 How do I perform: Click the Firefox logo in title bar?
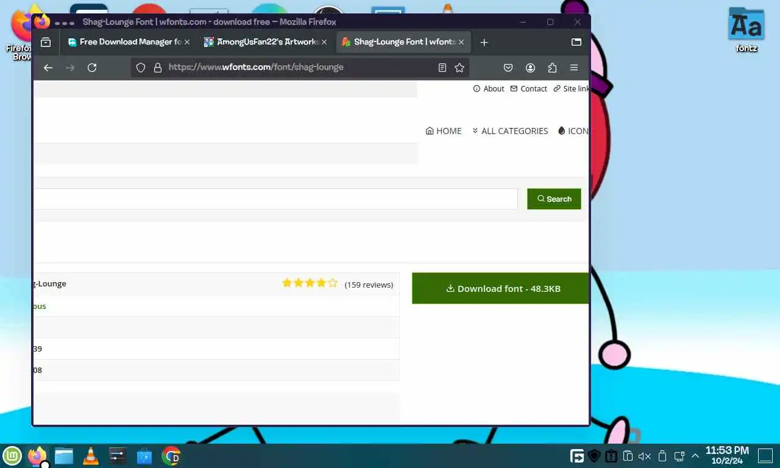pos(42,22)
